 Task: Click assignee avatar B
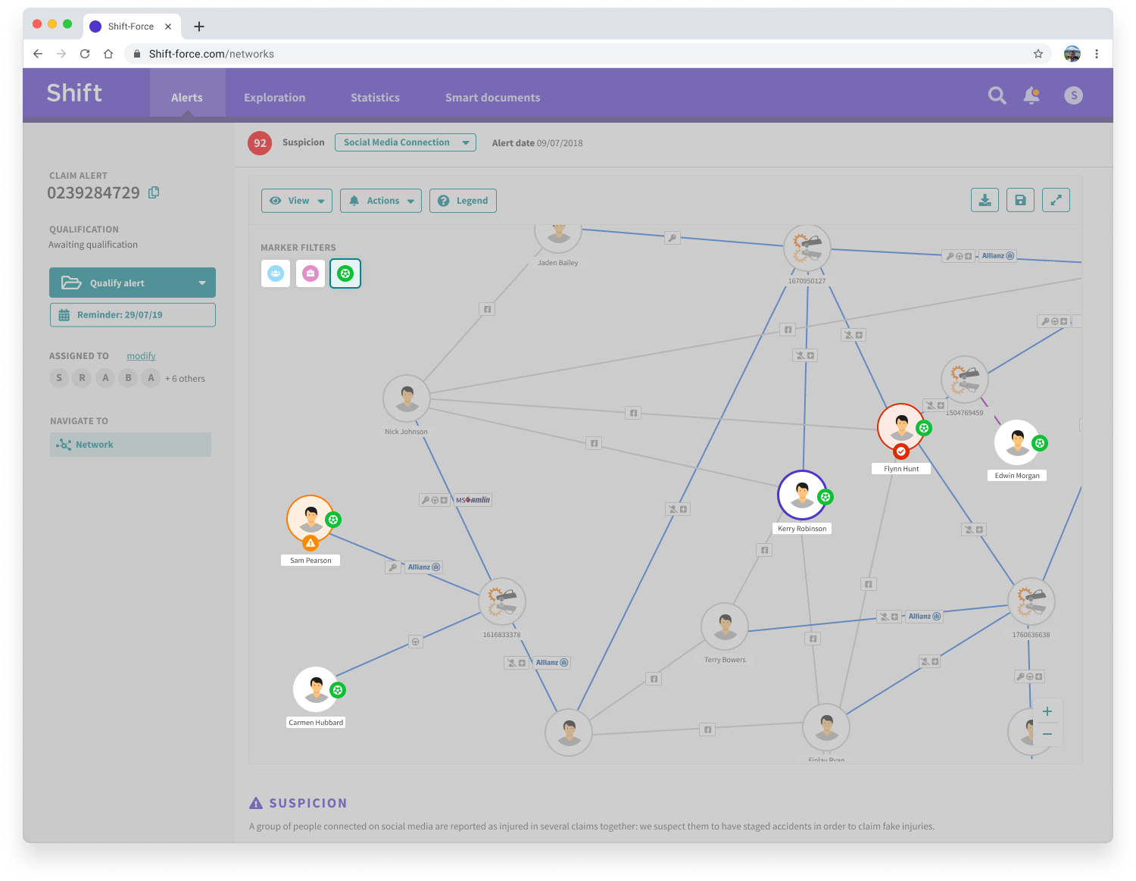(x=128, y=378)
